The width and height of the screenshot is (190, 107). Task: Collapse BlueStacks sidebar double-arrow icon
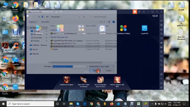[x=161, y=12]
